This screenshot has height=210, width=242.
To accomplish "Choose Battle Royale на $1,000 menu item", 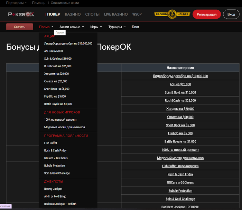I will 58,104.
